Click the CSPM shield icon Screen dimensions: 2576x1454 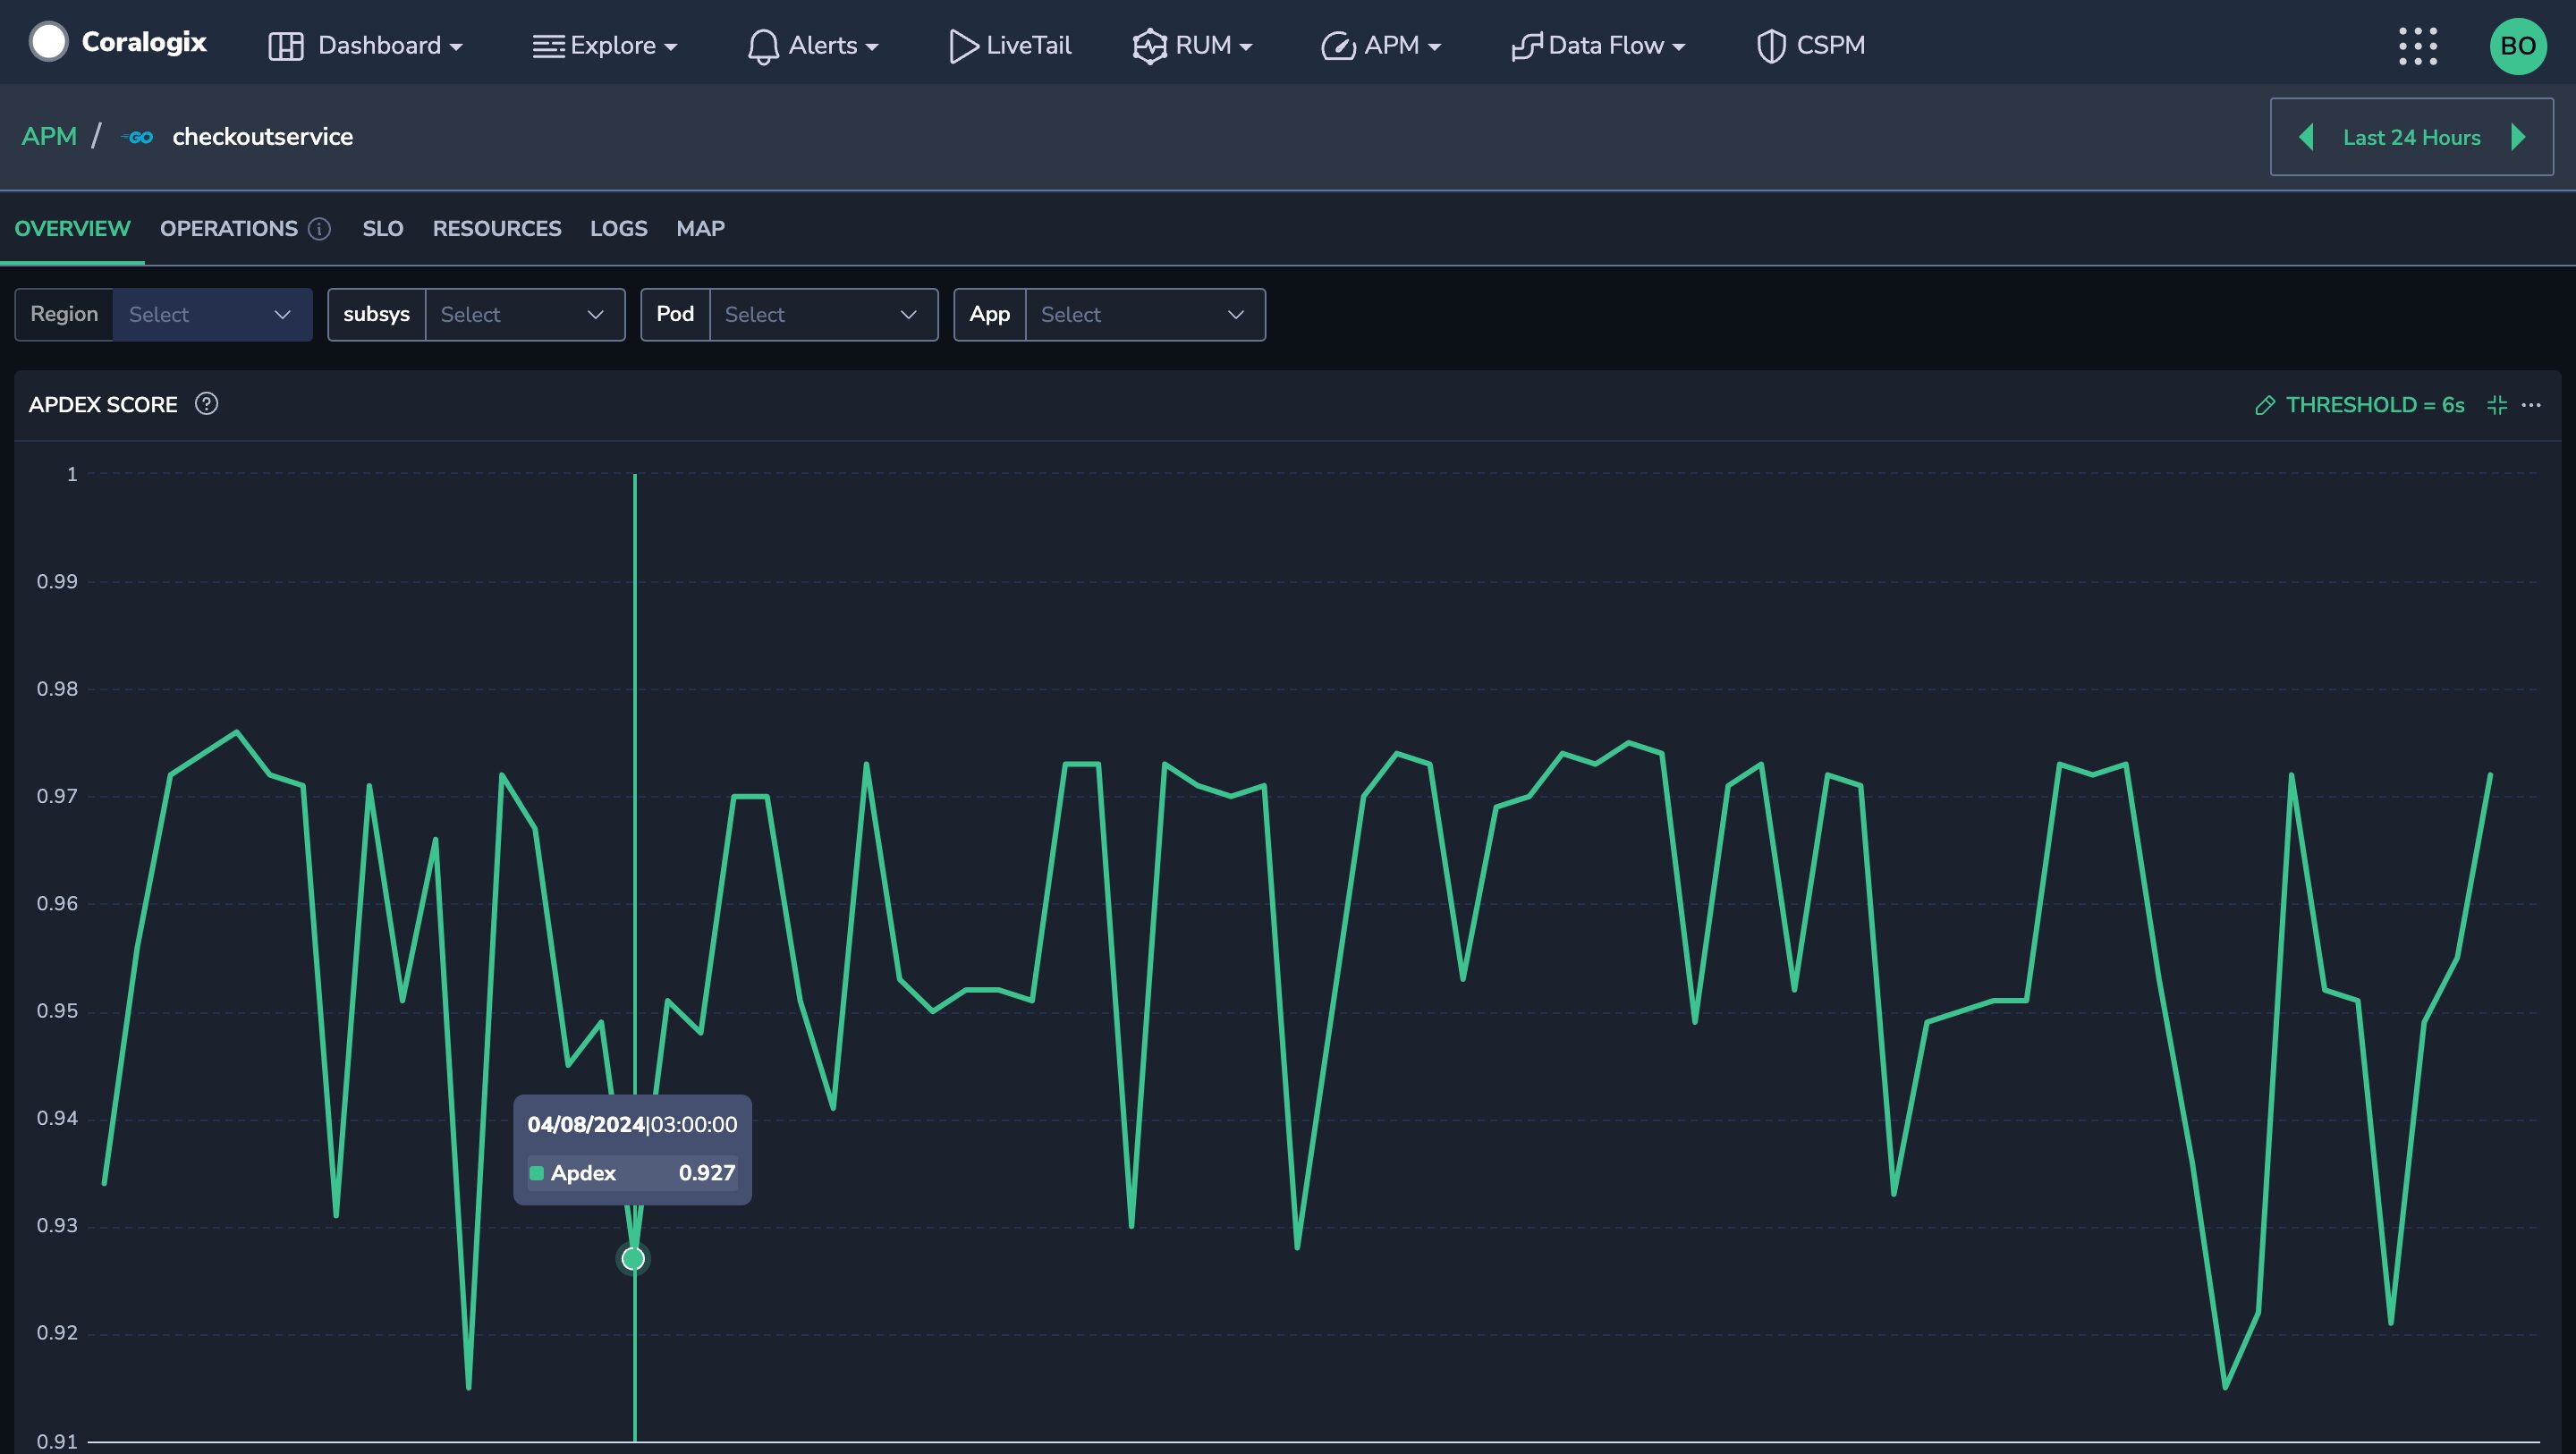pyautogui.click(x=1771, y=46)
